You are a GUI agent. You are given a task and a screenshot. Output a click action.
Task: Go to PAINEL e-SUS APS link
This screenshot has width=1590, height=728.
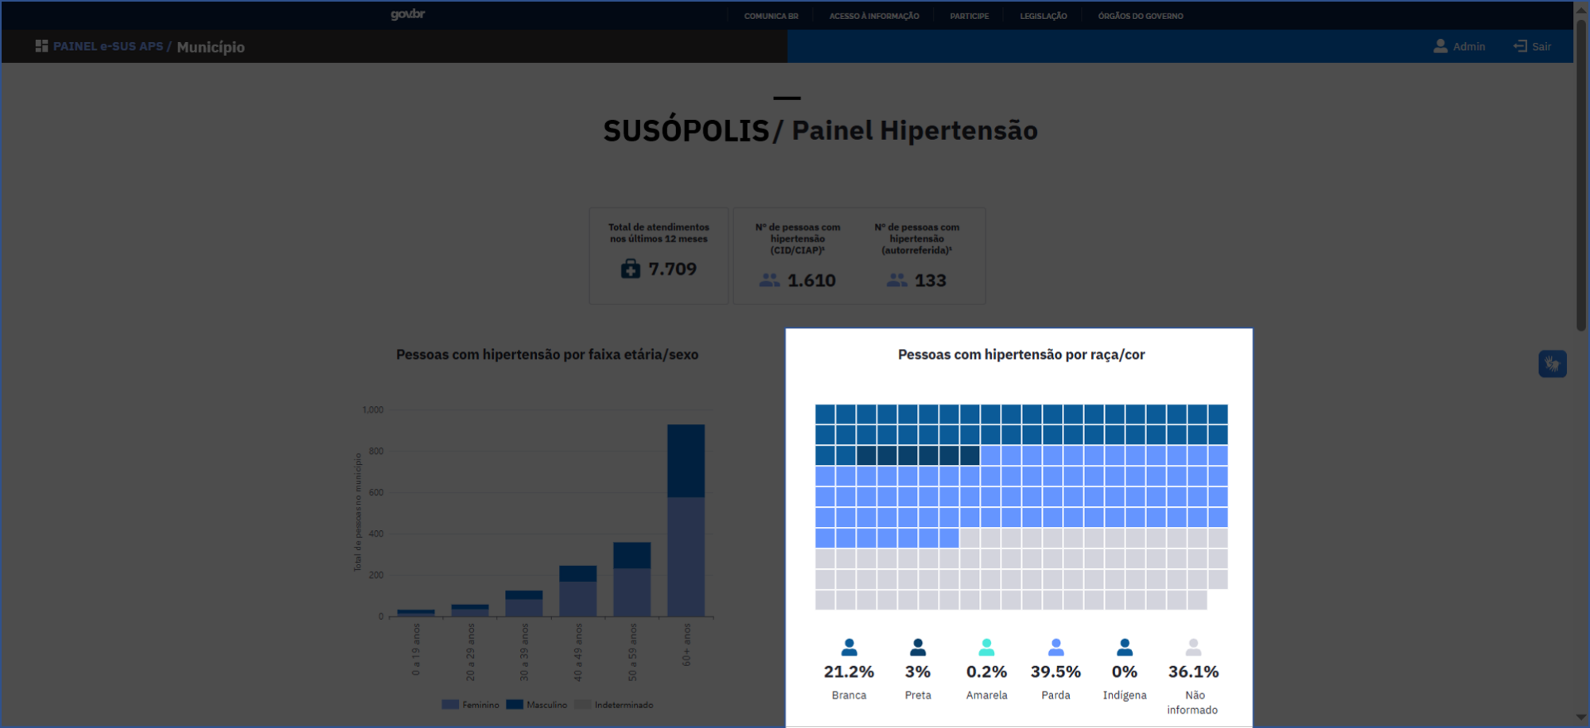108,46
